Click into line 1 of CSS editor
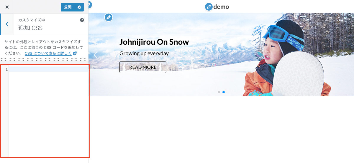This screenshot has height=163, width=354. coord(48,69)
